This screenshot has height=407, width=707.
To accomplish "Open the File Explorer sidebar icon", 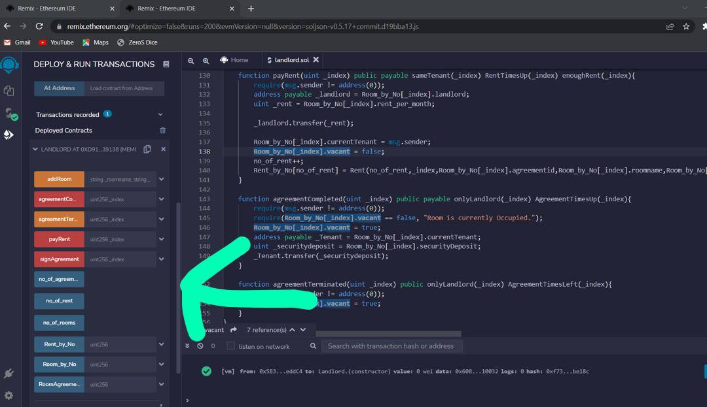I will click(x=9, y=91).
